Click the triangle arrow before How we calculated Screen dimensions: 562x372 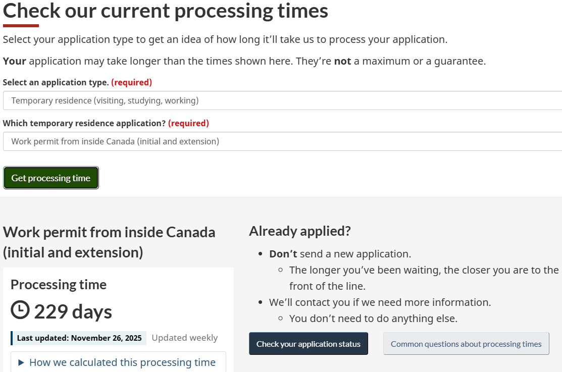pyautogui.click(x=21, y=362)
